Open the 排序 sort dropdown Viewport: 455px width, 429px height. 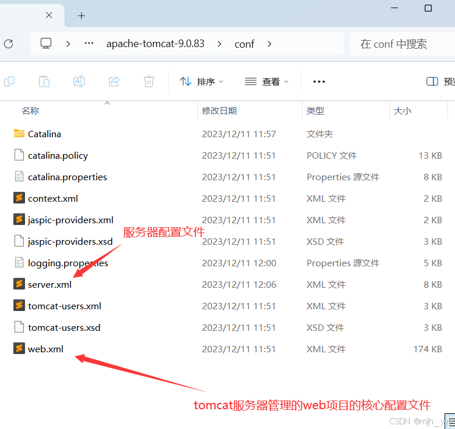(202, 81)
